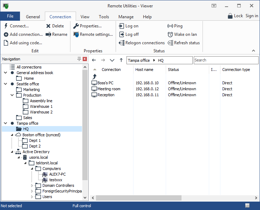Collapse Boston office (synced) node
This screenshot has width=260, height=210.
(12, 135)
